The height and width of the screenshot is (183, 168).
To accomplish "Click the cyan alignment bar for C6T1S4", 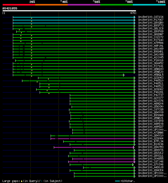I will (73, 17).
